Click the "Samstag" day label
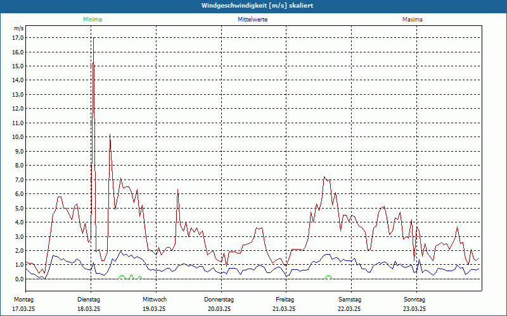The image size is (507, 316). coord(350,300)
